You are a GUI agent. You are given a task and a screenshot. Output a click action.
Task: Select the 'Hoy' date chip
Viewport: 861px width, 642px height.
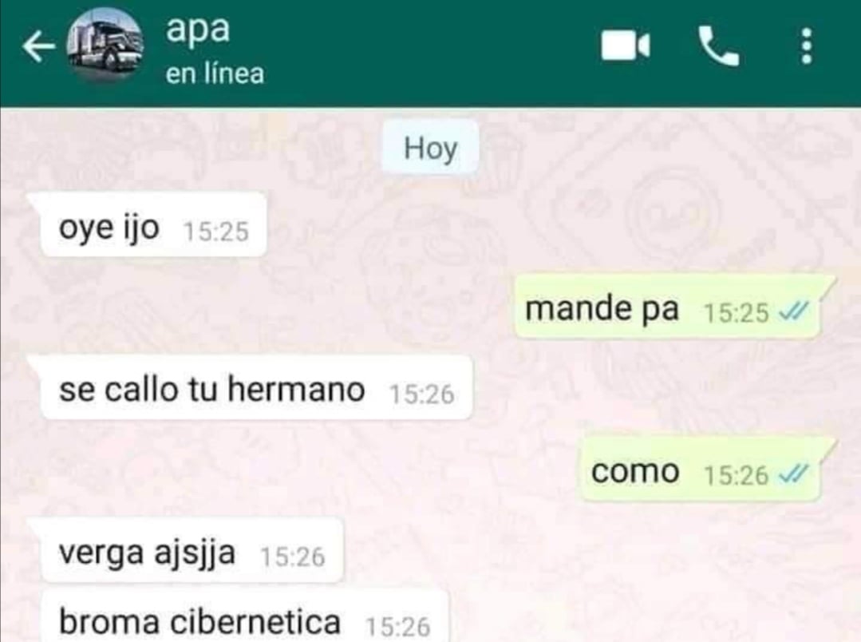[431, 148]
